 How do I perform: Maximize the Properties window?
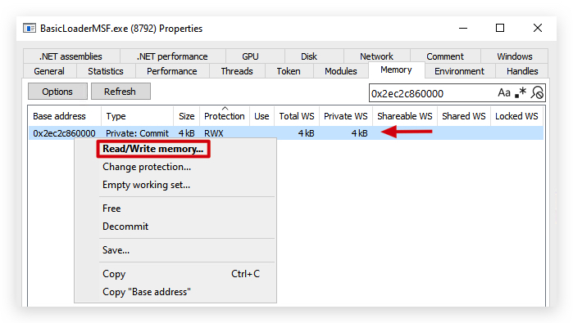tap(500, 28)
